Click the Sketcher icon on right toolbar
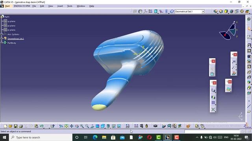Screen dimensions: 252x141 point(249,37)
